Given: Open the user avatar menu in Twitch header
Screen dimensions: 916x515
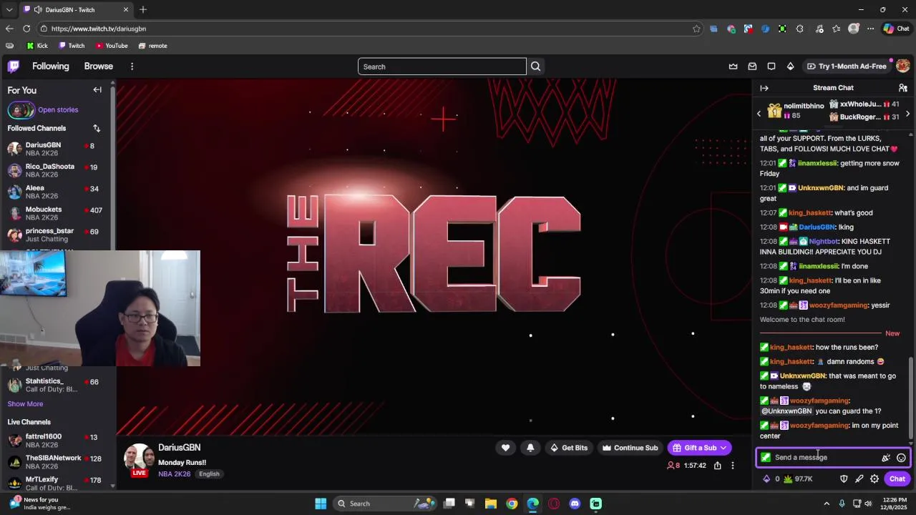Looking at the screenshot, I should pyautogui.click(x=902, y=66).
